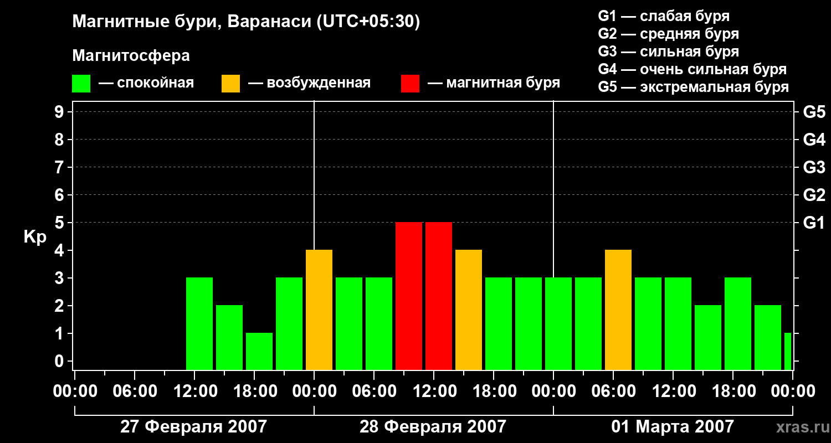Click the 'G3 — сильная буря' legend line
This screenshot has height=443, width=831.
click(669, 51)
